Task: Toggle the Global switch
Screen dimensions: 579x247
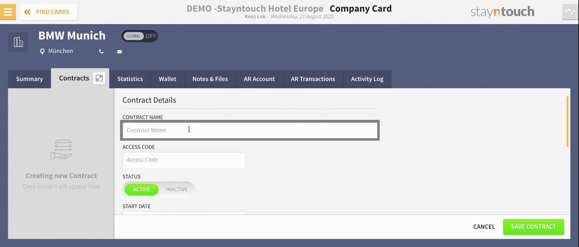Action: 140,36
